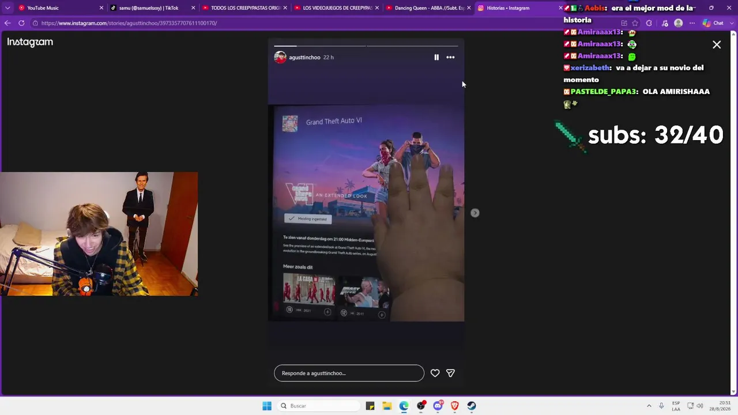The height and width of the screenshot is (415, 738).
Task: Open the volume control in the tray
Action: (700, 406)
